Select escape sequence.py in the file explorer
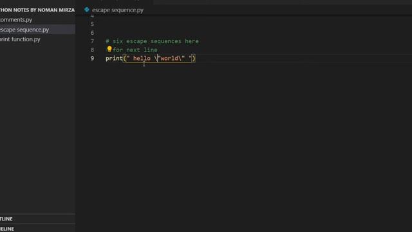The image size is (412, 232). [x=37, y=30]
